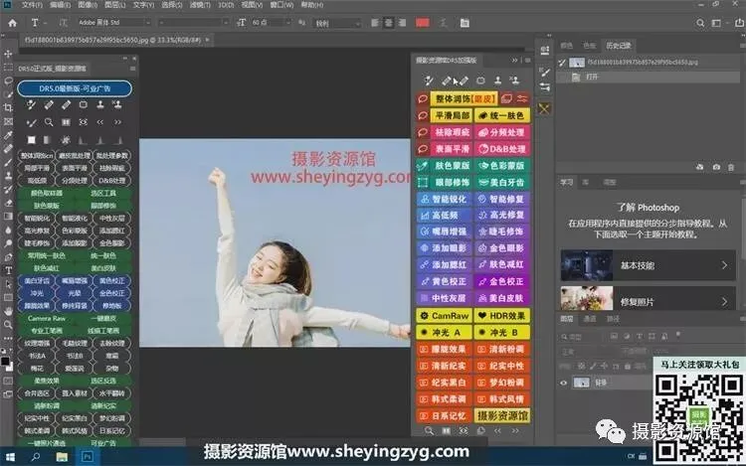Click the DR5.0最新版 blue banner button
The height and width of the screenshot is (466, 746).
(x=75, y=88)
